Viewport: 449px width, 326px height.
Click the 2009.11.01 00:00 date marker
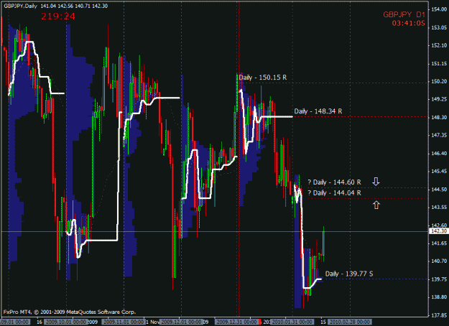pos(123,322)
